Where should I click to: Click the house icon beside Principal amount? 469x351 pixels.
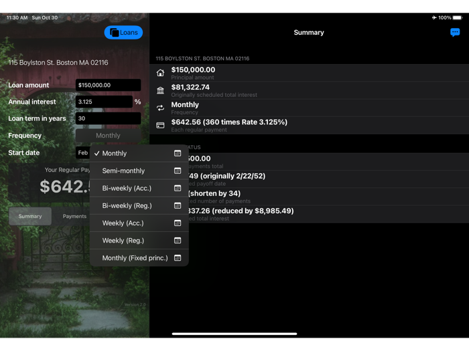160,73
